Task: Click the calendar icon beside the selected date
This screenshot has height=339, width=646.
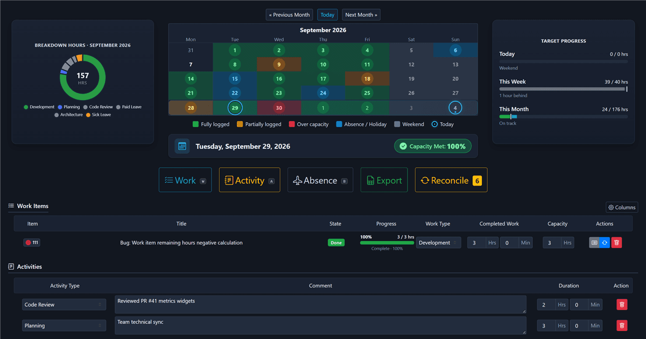Action: click(x=182, y=146)
